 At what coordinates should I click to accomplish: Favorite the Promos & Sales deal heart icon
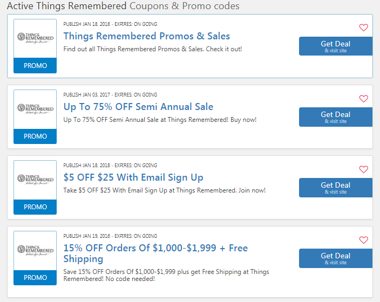coord(363,28)
